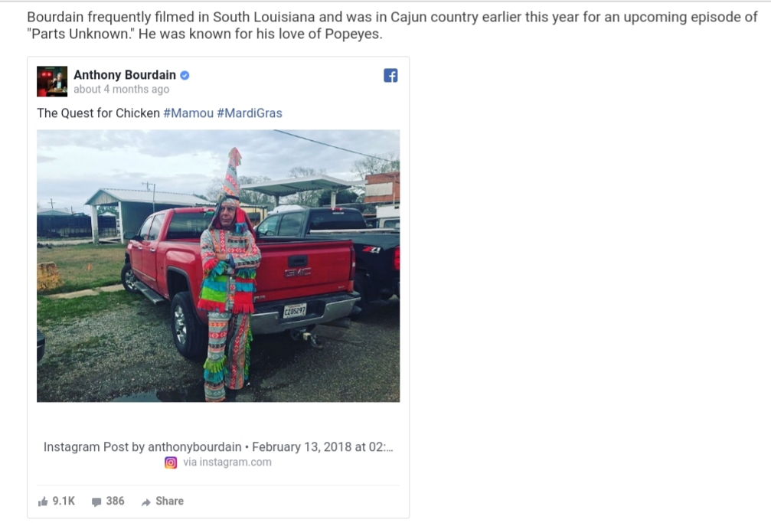Viewport: 771px width, 523px height.
Task: Click the article paragraph mentioning Parts Unknown
Action: 392,25
